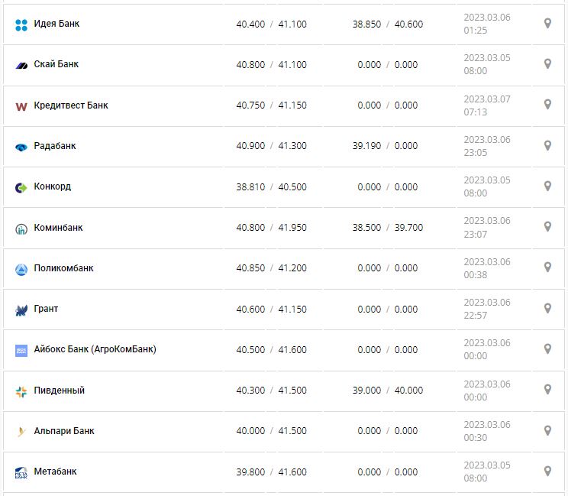Click the map pin for Идея Банк

(x=547, y=24)
